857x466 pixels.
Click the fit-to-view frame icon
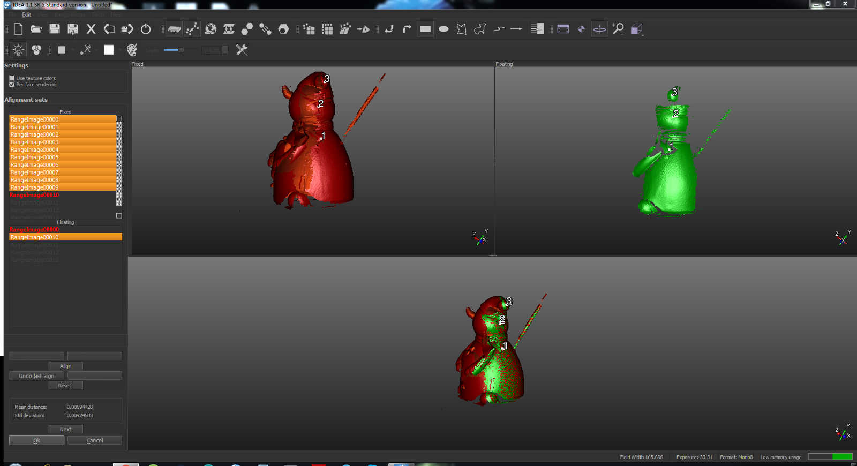pyautogui.click(x=563, y=29)
